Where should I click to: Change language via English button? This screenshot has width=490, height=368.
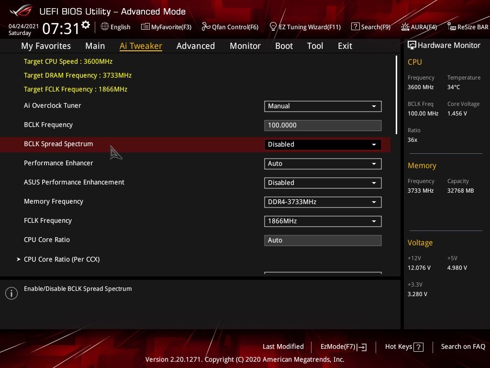pyautogui.click(x=116, y=27)
